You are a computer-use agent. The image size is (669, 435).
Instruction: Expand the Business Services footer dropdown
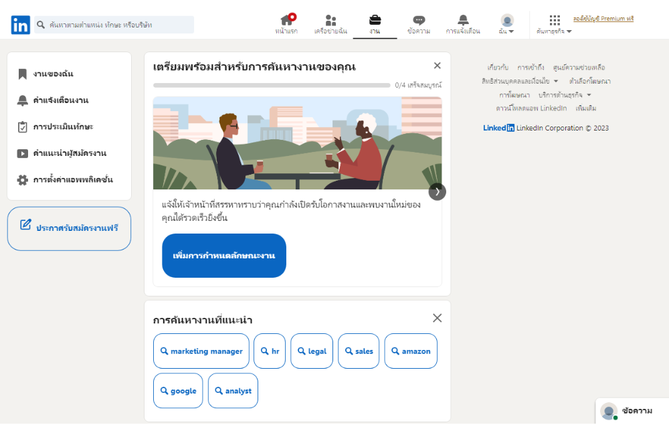pos(565,95)
